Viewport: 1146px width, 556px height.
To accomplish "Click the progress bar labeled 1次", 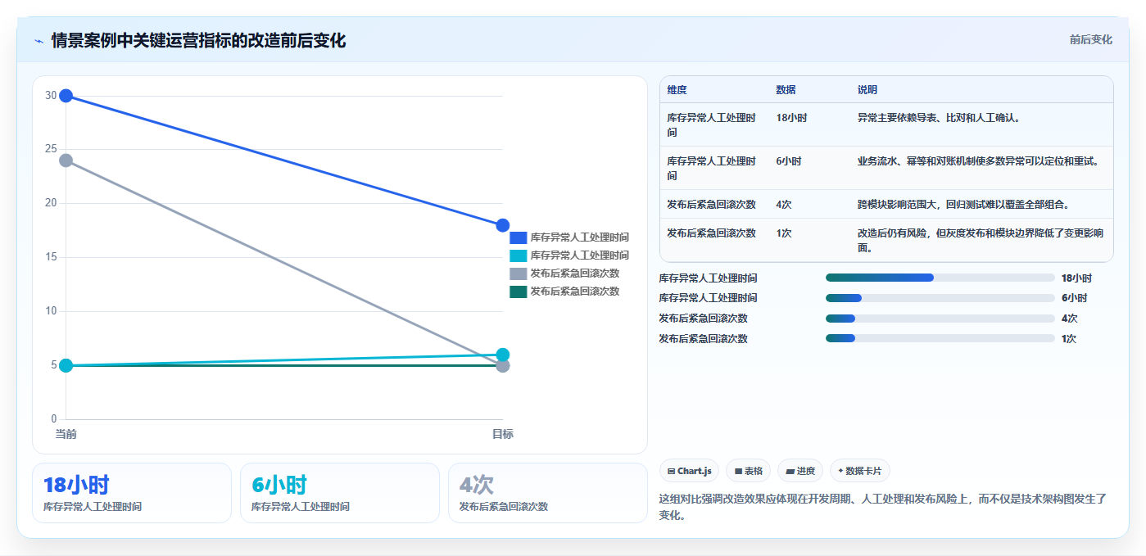I will (x=940, y=338).
